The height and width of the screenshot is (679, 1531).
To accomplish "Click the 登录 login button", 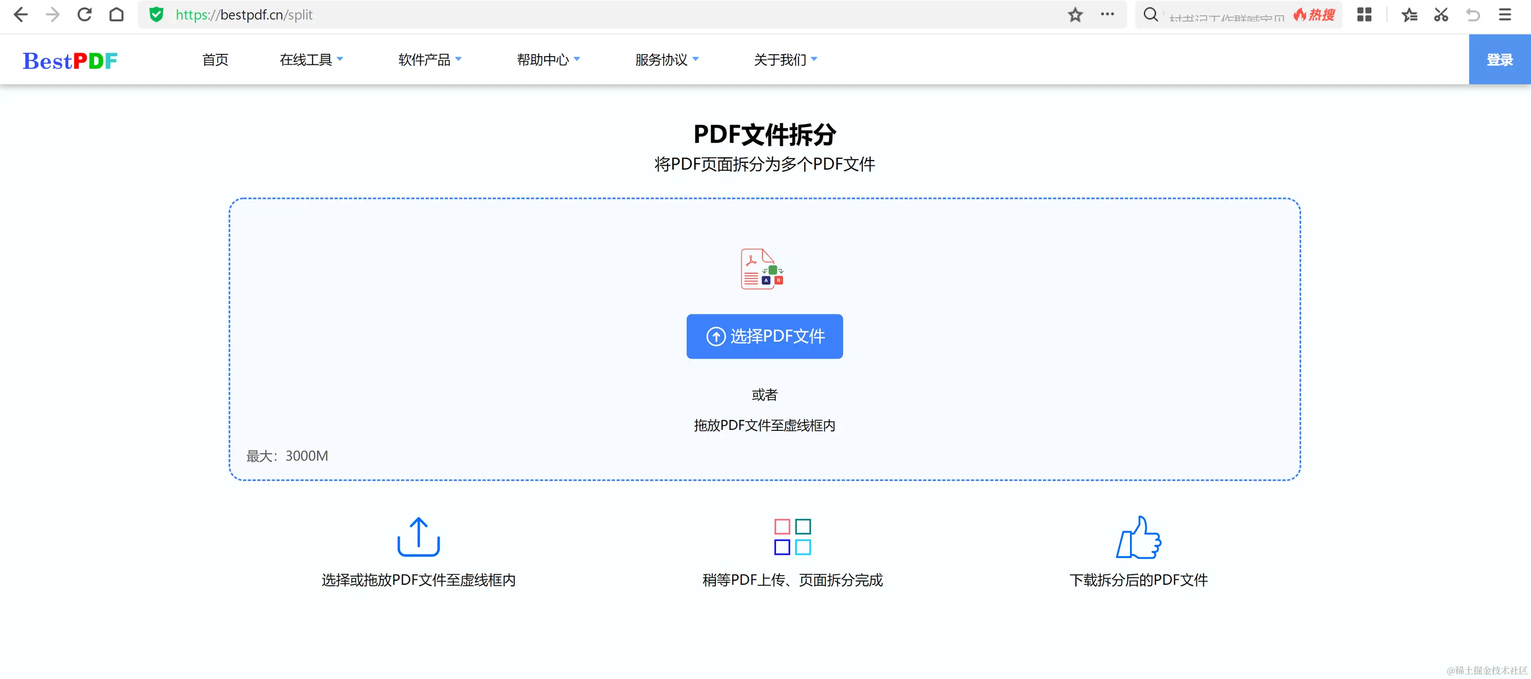I will pyautogui.click(x=1499, y=59).
